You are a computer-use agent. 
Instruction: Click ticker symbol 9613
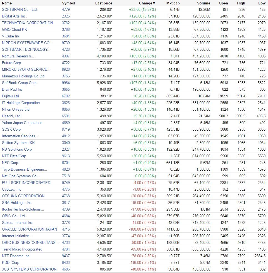[x=66, y=156]
